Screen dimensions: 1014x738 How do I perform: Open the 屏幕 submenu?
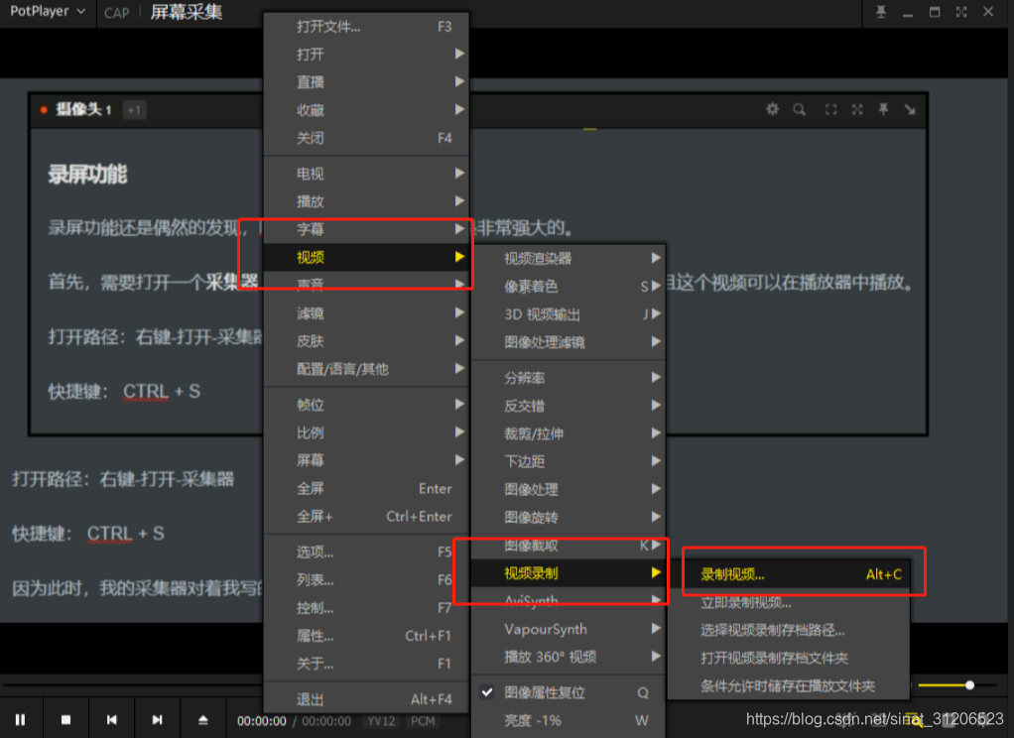366,460
